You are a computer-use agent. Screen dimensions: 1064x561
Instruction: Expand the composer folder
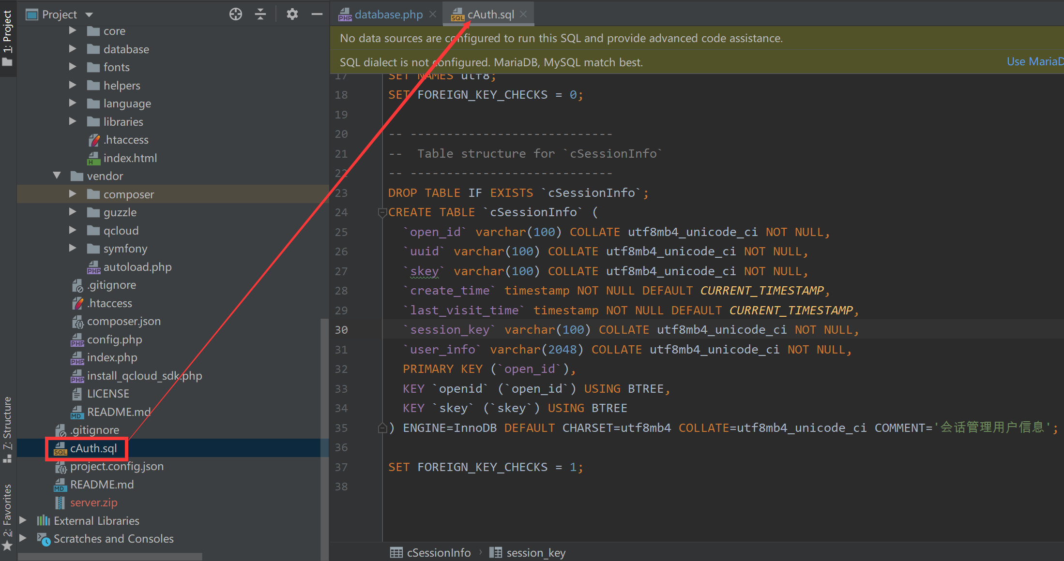click(x=73, y=194)
